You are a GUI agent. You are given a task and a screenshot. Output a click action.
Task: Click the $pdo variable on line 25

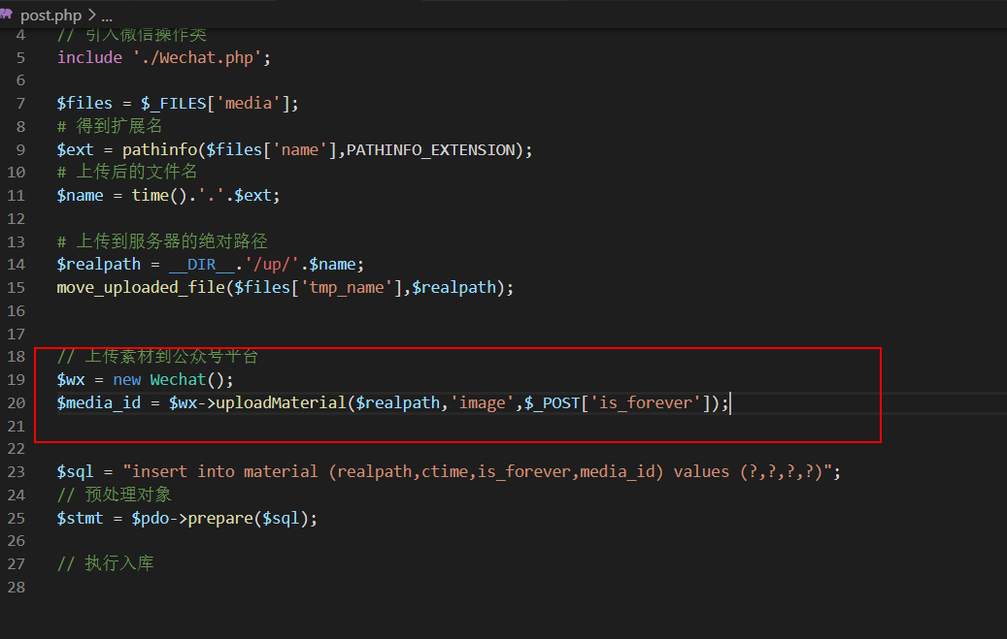[151, 518]
